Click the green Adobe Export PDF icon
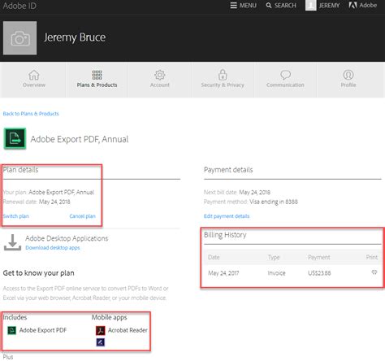This screenshot has height=361, width=385. coord(15,138)
